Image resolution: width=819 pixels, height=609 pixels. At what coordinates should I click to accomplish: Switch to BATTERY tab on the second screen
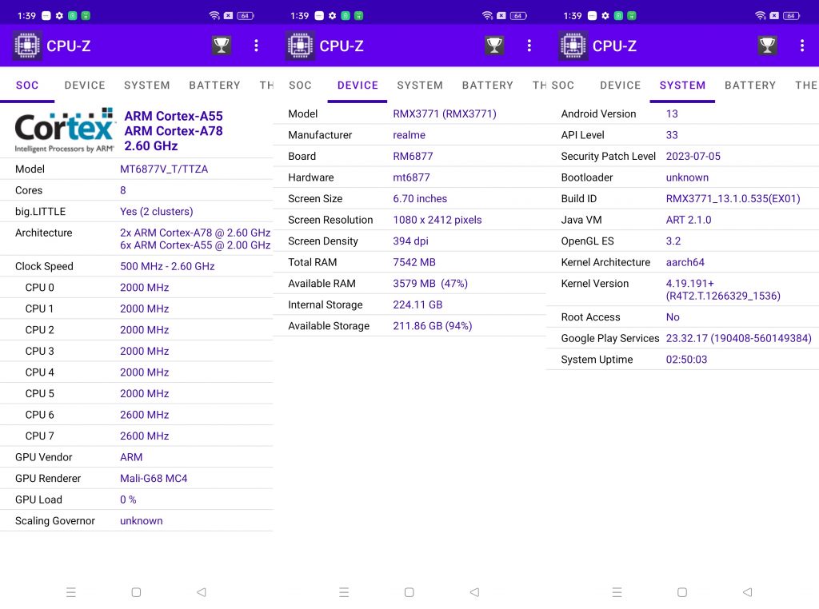487,85
